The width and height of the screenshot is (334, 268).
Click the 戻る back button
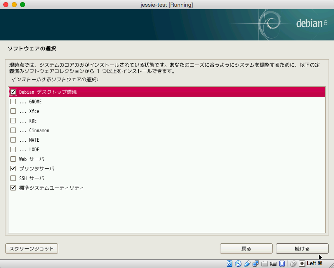click(246, 249)
